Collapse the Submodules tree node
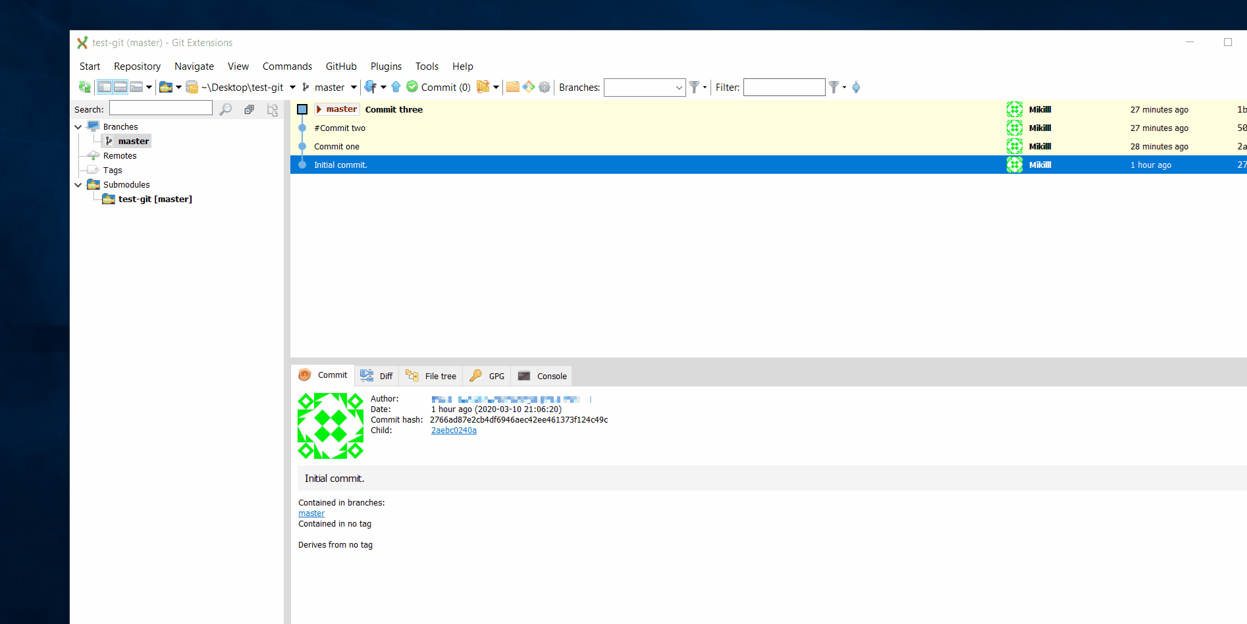 tap(78, 185)
